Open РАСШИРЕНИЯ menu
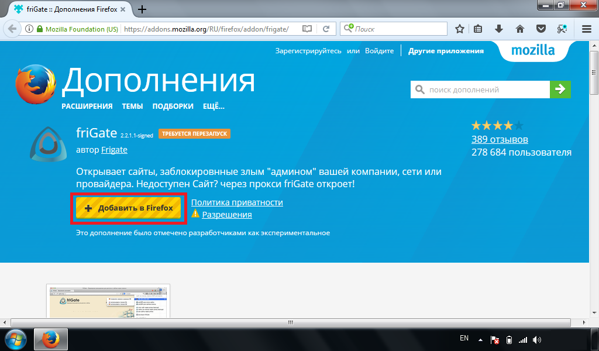 tap(87, 106)
